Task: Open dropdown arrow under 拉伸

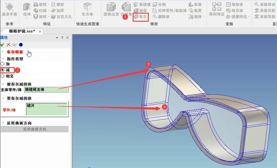Action: 27,18
